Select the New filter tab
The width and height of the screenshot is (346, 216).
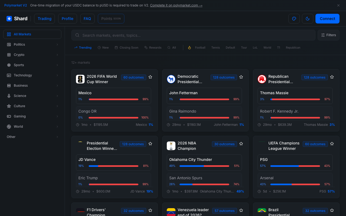click(x=103, y=48)
